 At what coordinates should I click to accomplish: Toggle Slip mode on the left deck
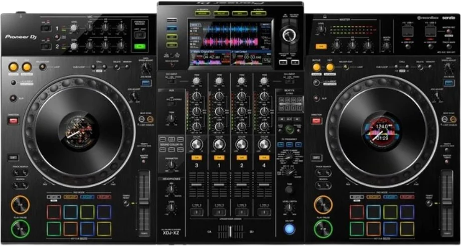tap(13, 98)
